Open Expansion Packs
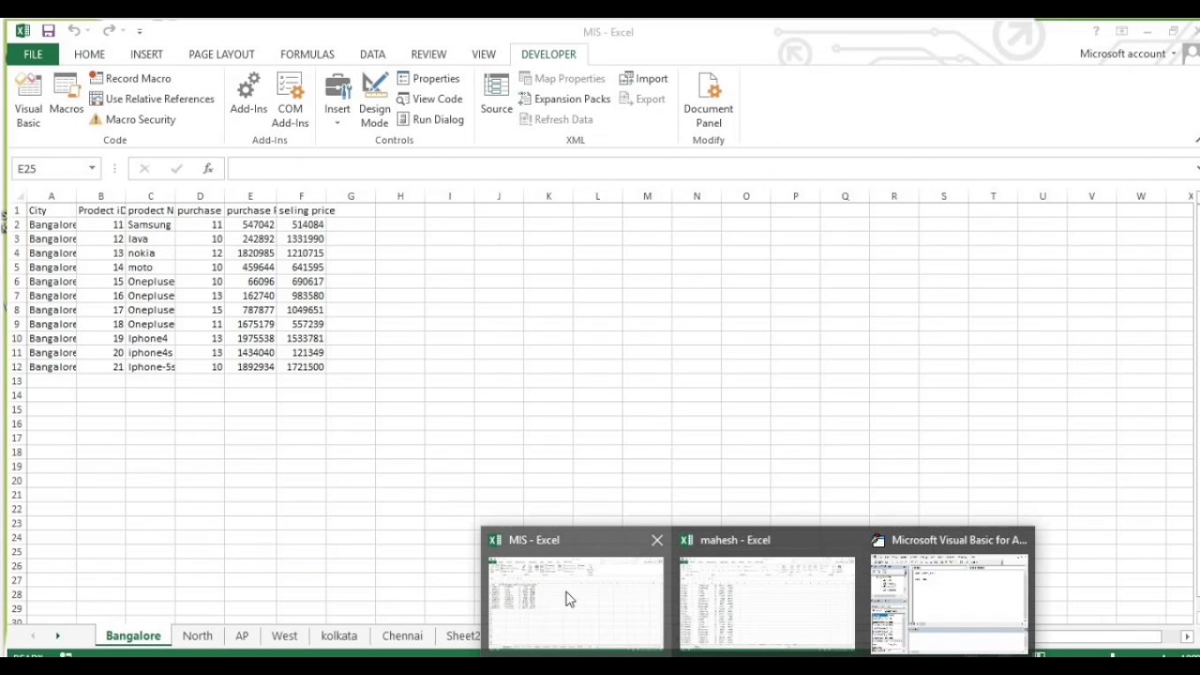The image size is (1200, 675). (x=564, y=99)
